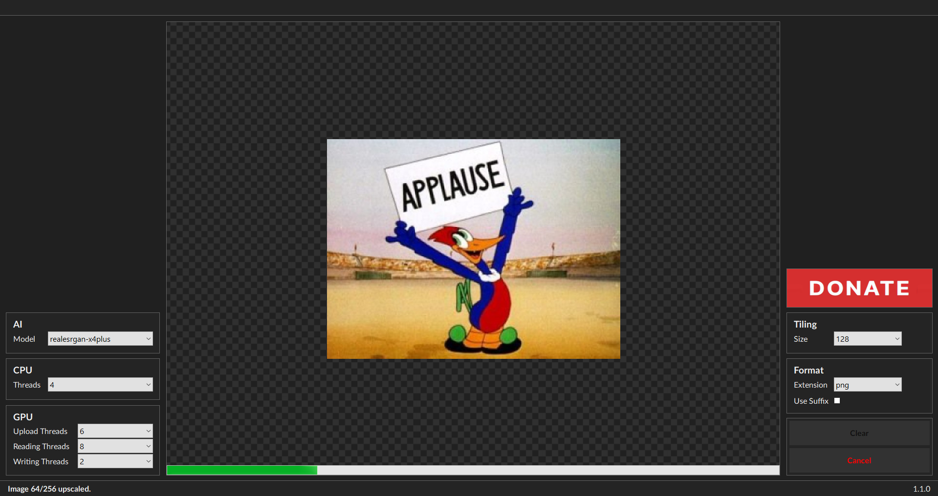Click the GPU panel heading

click(x=23, y=417)
